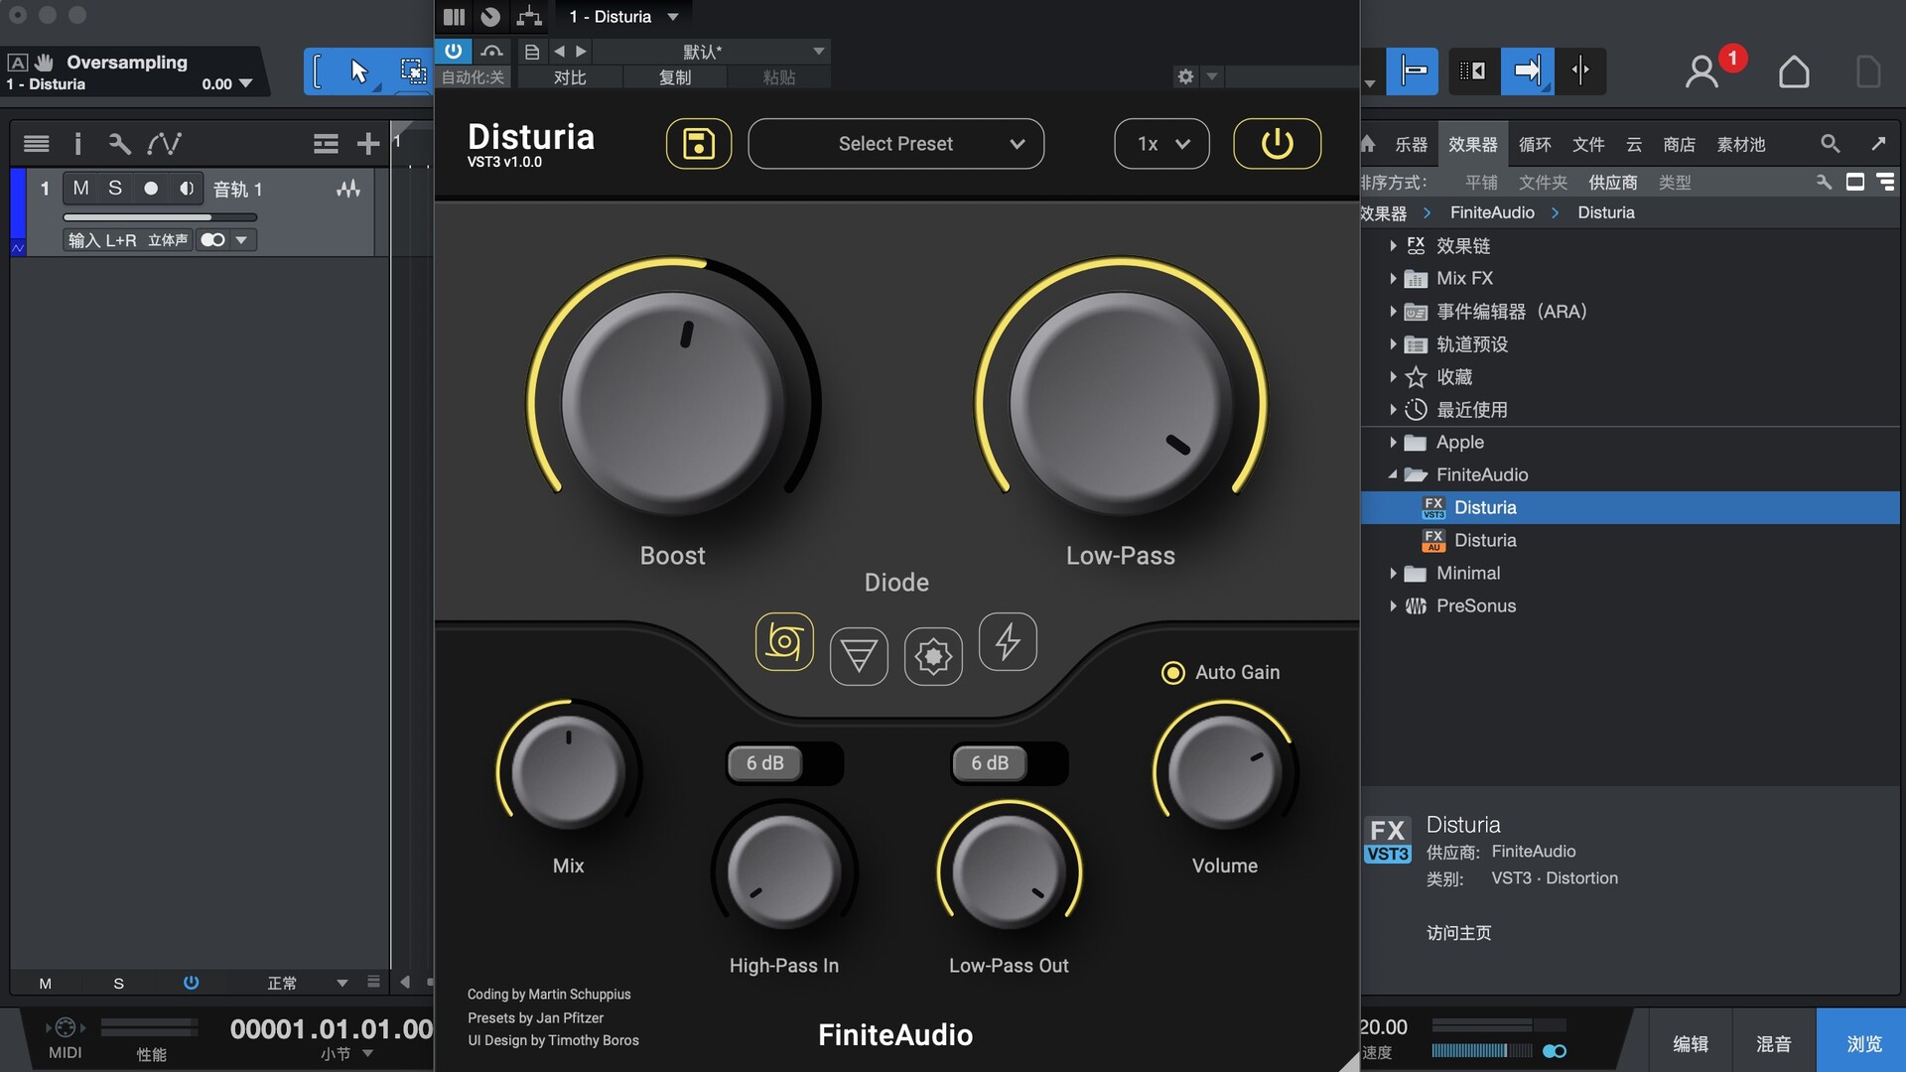Select the range selection tool
The image size is (1906, 1072).
412,71
